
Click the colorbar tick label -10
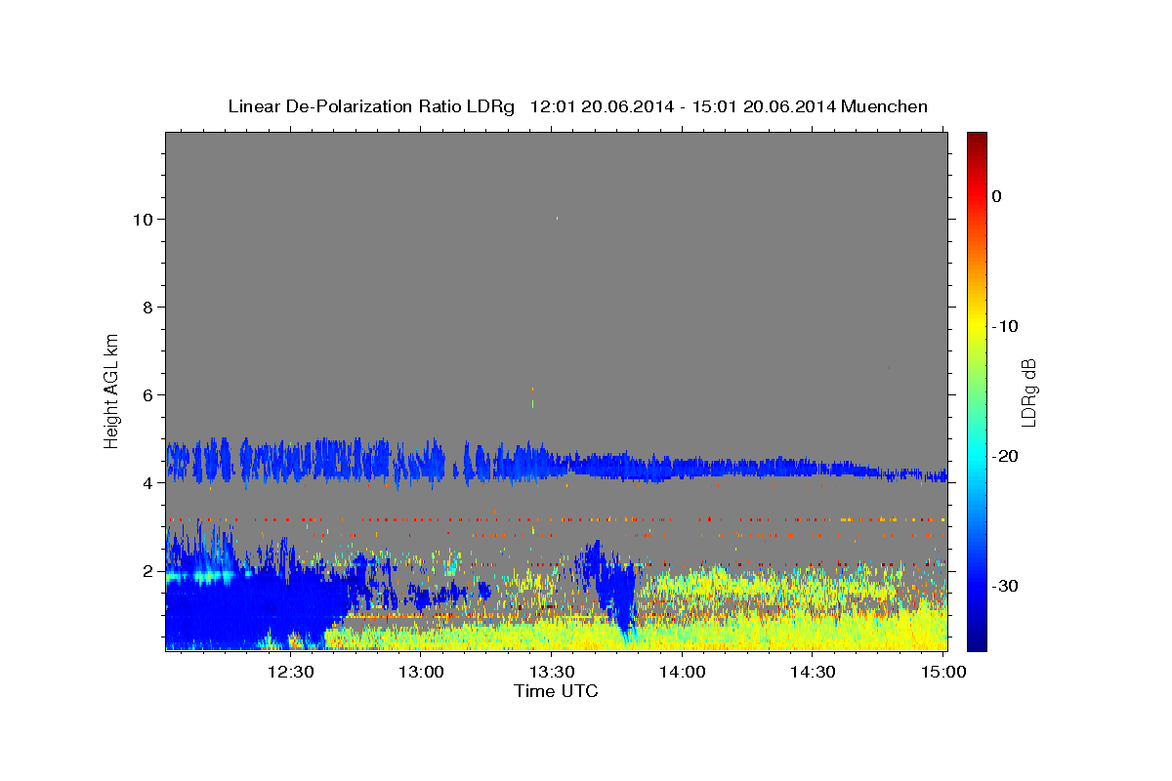(1005, 326)
